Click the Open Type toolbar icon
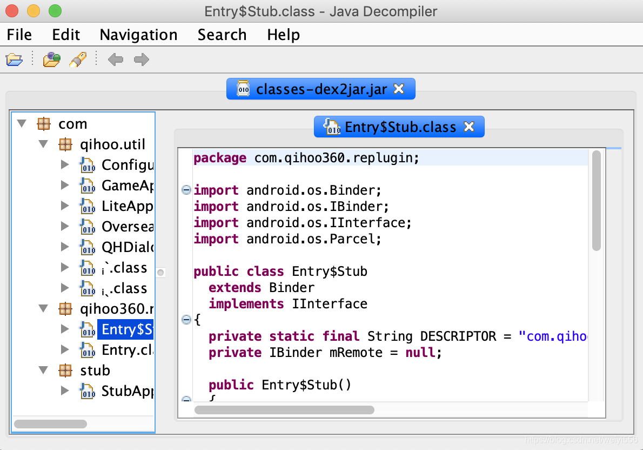This screenshot has width=643, height=450. pyautogui.click(x=52, y=59)
